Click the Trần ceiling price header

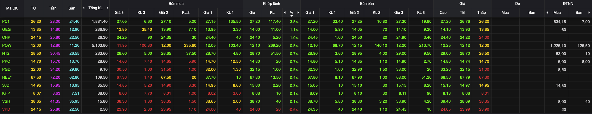click(x=52, y=8)
